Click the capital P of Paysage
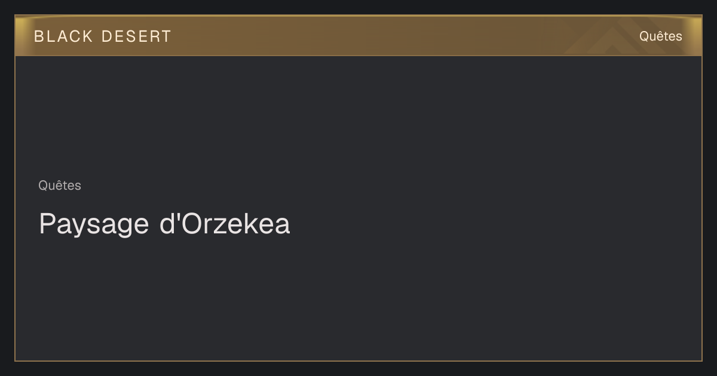Image resolution: width=717 pixels, height=376 pixels. click(47, 224)
